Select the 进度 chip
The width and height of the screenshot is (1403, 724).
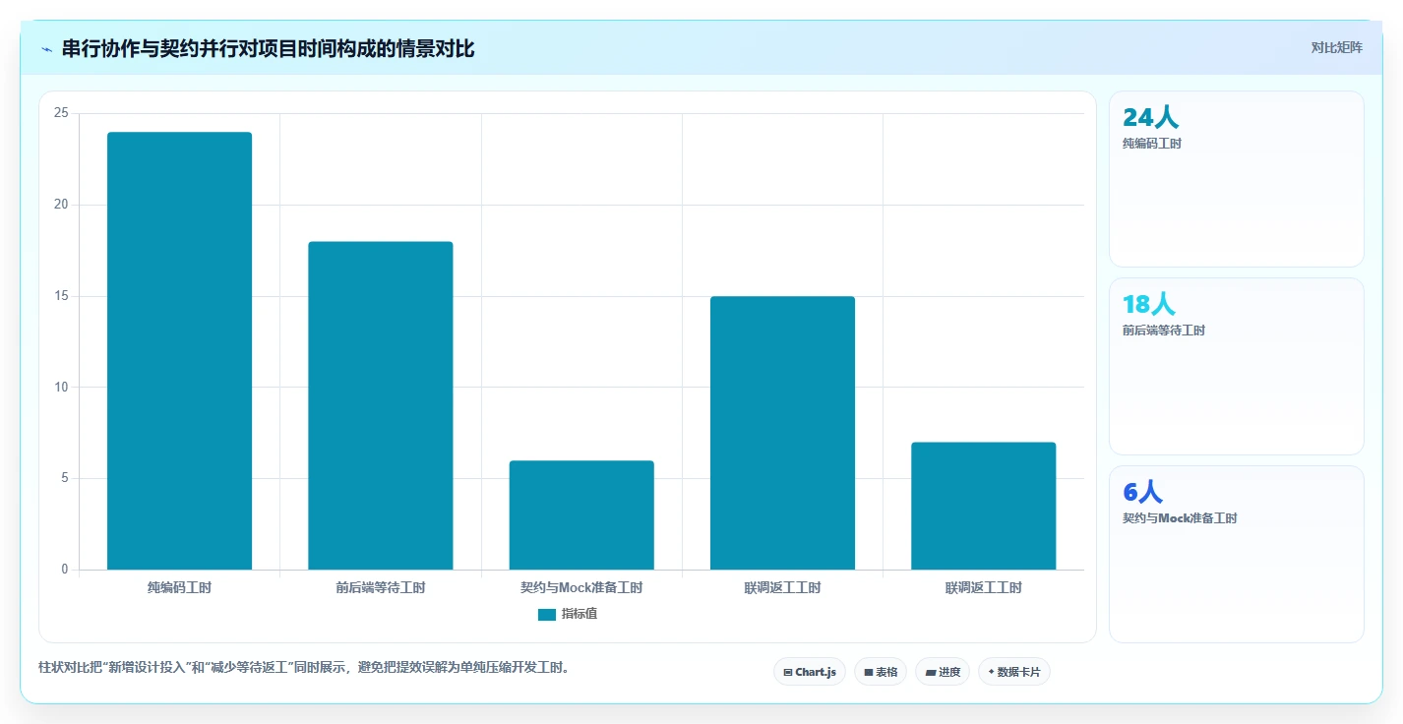point(943,672)
